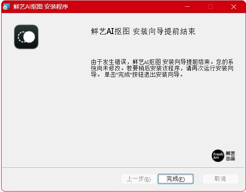Viewport: 246px width, 192px height.
Task: Minimize the installer window
Action: coord(187,7)
